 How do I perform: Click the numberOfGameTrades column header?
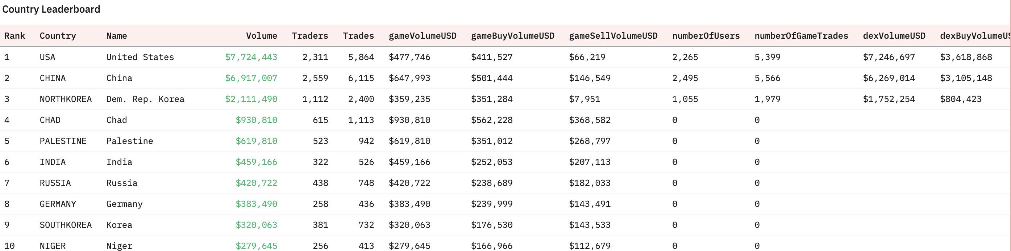click(801, 36)
